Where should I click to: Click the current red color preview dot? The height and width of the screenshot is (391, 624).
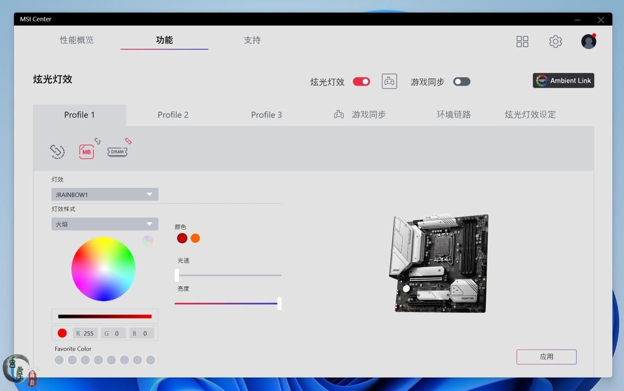62,333
